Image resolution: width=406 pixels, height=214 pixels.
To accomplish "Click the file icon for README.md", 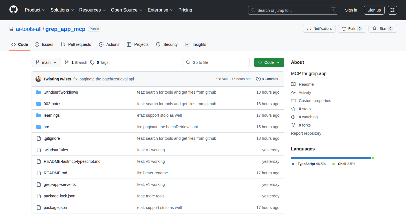I will [x=39, y=173].
